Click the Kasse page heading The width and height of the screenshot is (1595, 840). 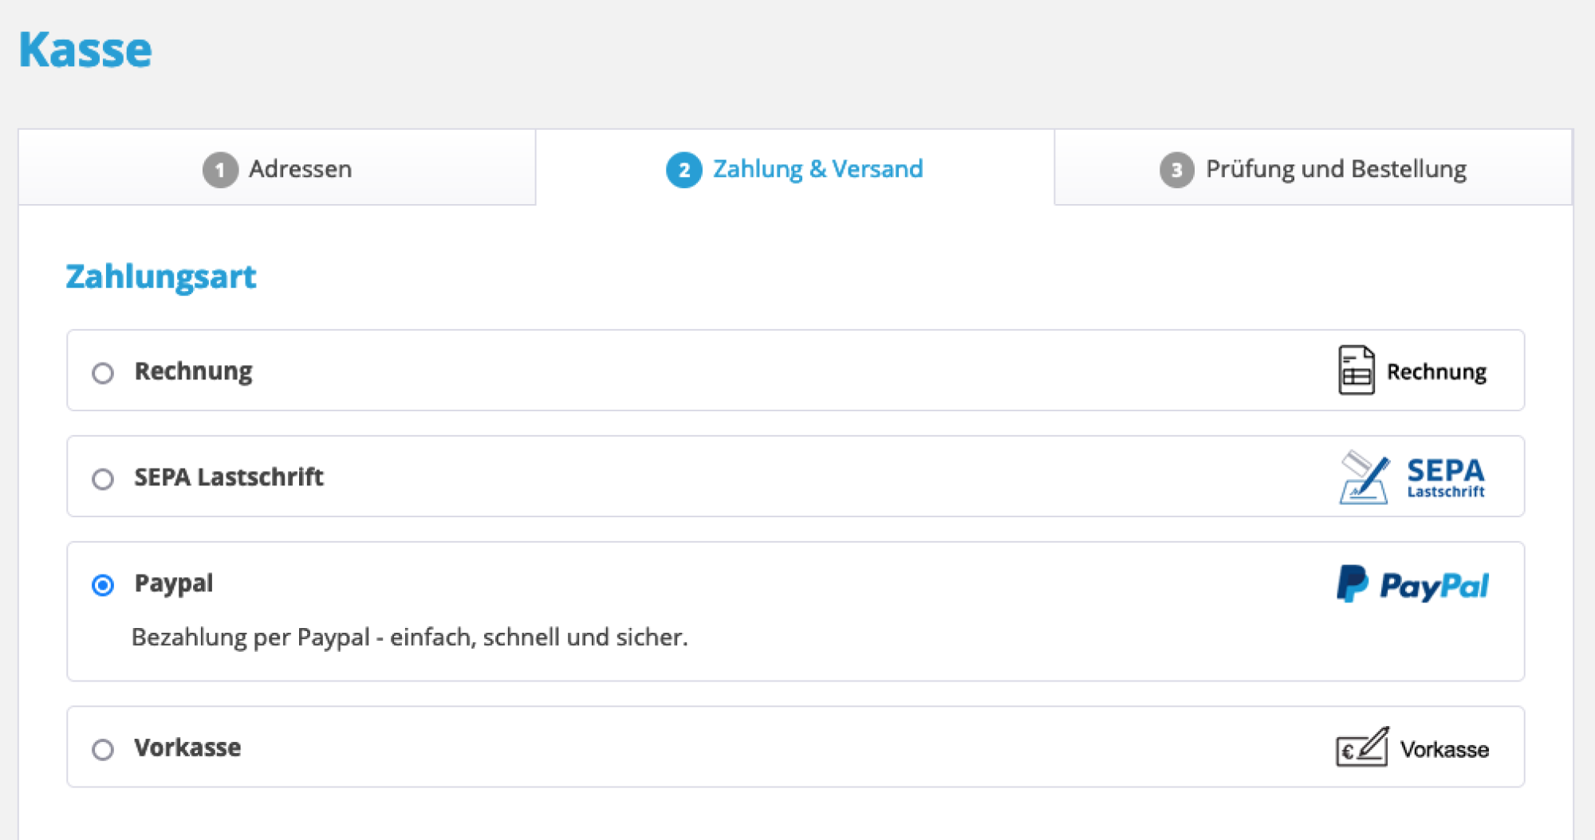tap(85, 49)
